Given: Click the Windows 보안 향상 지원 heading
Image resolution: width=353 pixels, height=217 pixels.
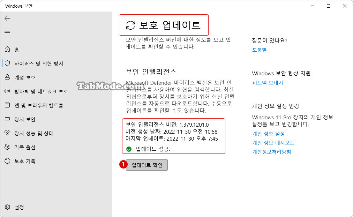Looking at the screenshot, I should tap(281, 73).
